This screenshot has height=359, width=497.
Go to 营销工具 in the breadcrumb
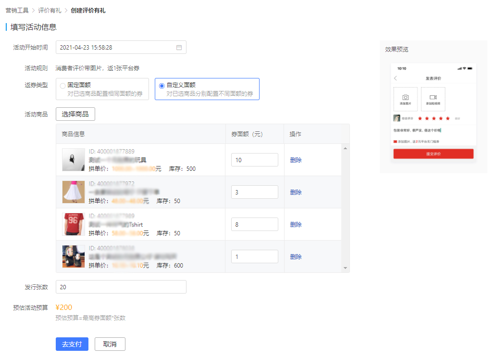[x=17, y=11]
